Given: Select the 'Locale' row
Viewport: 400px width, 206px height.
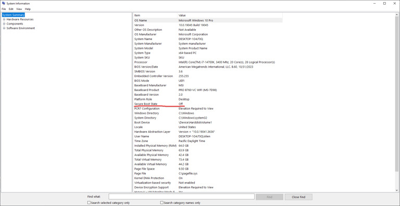Looking at the screenshot, I should [208, 127].
